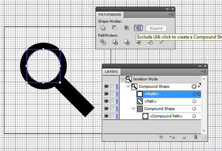Click Make/Release Clipping Mask icon in Layers
The height and width of the screenshot is (151, 222).
point(161,137)
